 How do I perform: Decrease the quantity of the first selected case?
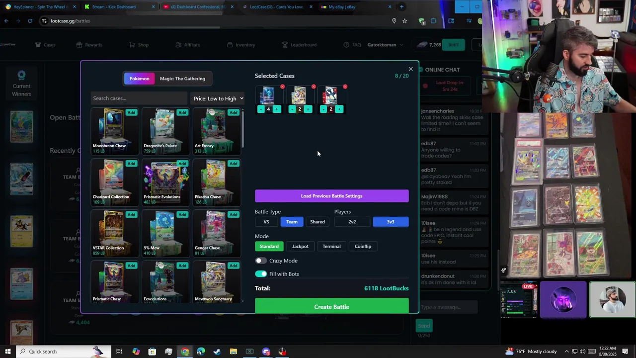[x=261, y=109]
